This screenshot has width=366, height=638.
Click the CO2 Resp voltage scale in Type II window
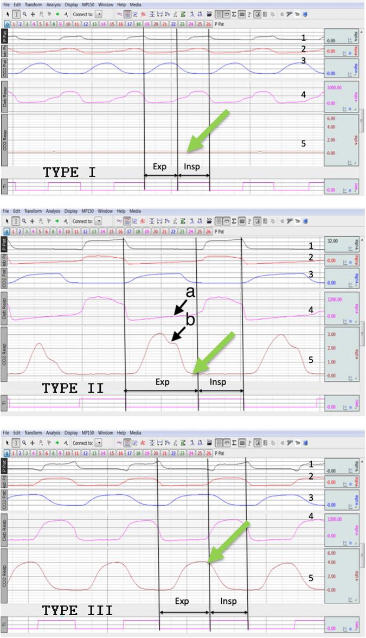coord(341,353)
